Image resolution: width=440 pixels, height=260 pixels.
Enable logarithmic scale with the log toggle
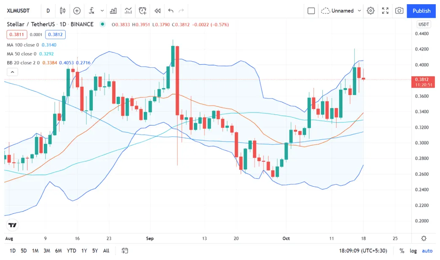[x=413, y=251]
